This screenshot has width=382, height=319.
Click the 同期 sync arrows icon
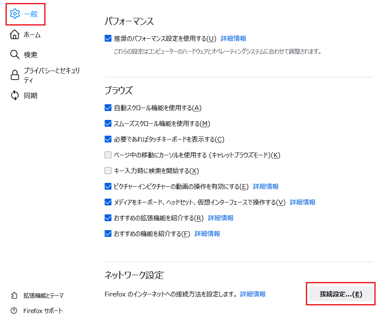tap(15, 95)
